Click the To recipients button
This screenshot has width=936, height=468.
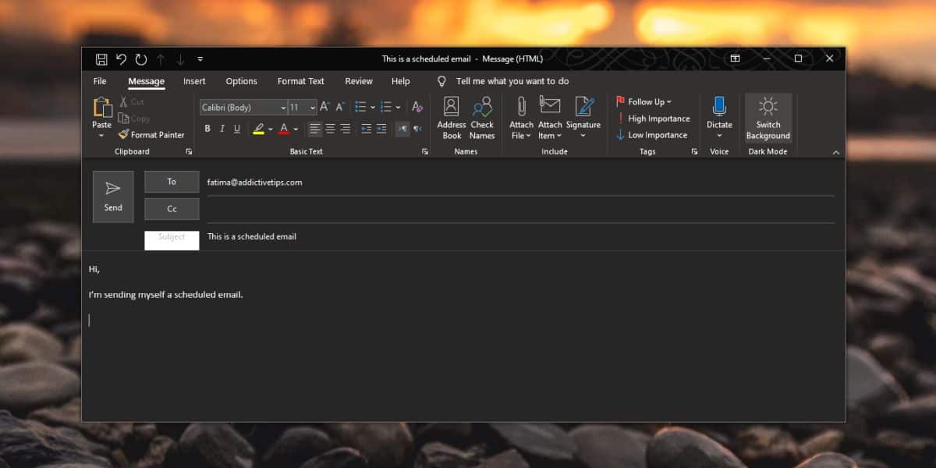click(172, 182)
